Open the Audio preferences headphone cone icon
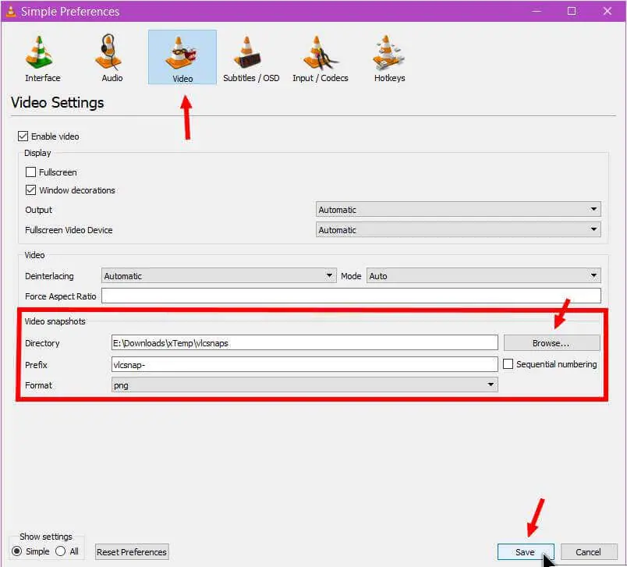 tap(108, 52)
